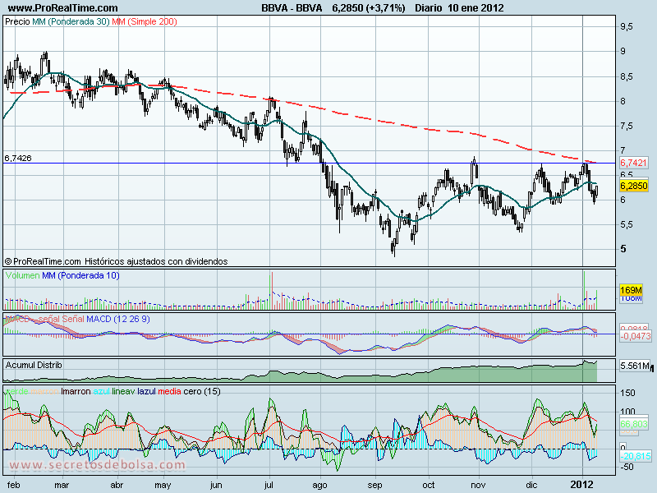Image resolution: width=657 pixels, height=493 pixels.
Task: Click the 'dic' month axis label
Action: click(531, 485)
